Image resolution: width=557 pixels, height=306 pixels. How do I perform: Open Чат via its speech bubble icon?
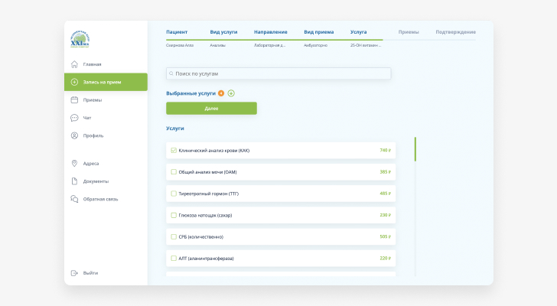[x=74, y=118]
